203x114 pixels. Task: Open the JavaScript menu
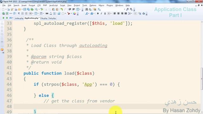coord(54,5)
